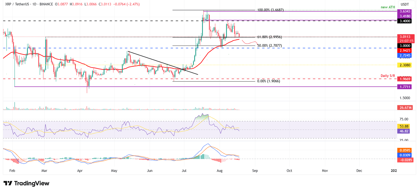The height and width of the screenshot is (192, 419).
Task: Toggle the USDT currency display top-right
Action: (405, 4)
